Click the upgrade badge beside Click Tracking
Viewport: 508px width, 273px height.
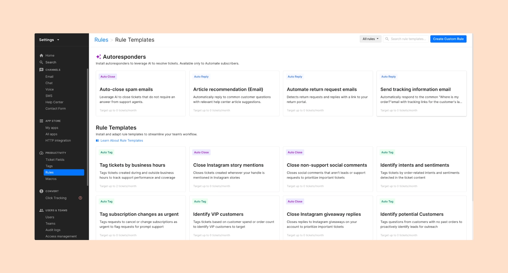(80, 198)
